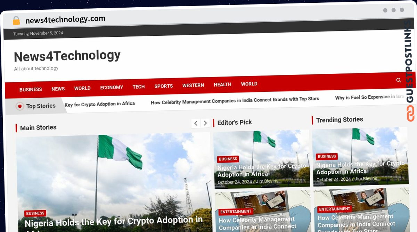Click the Top Stories label

click(41, 106)
